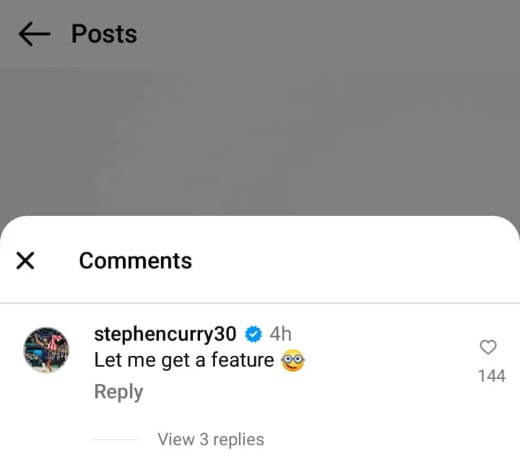
Task: Click the blank area right of View 3 replies
Action: click(390, 439)
